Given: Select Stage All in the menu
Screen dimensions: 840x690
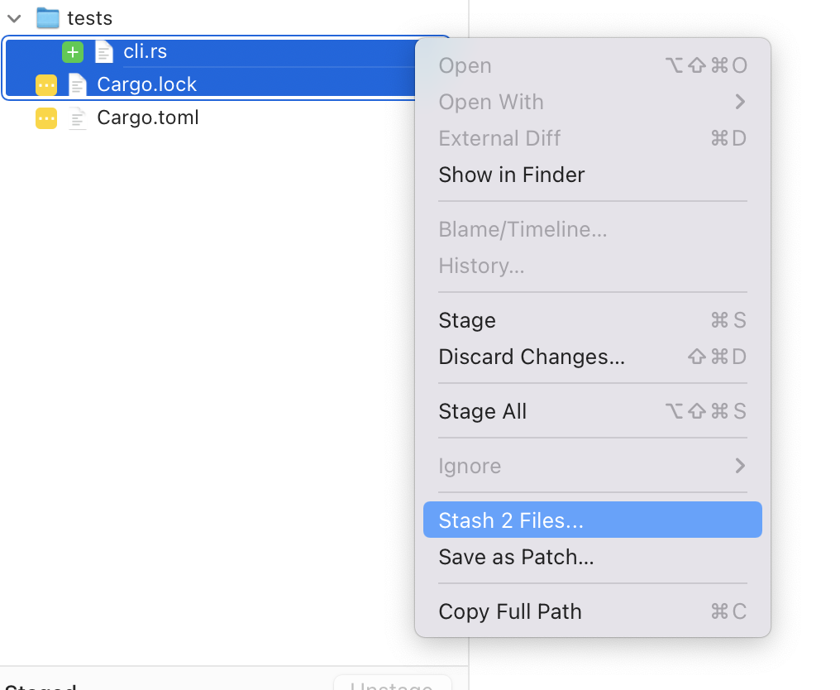Looking at the screenshot, I should (x=483, y=411).
